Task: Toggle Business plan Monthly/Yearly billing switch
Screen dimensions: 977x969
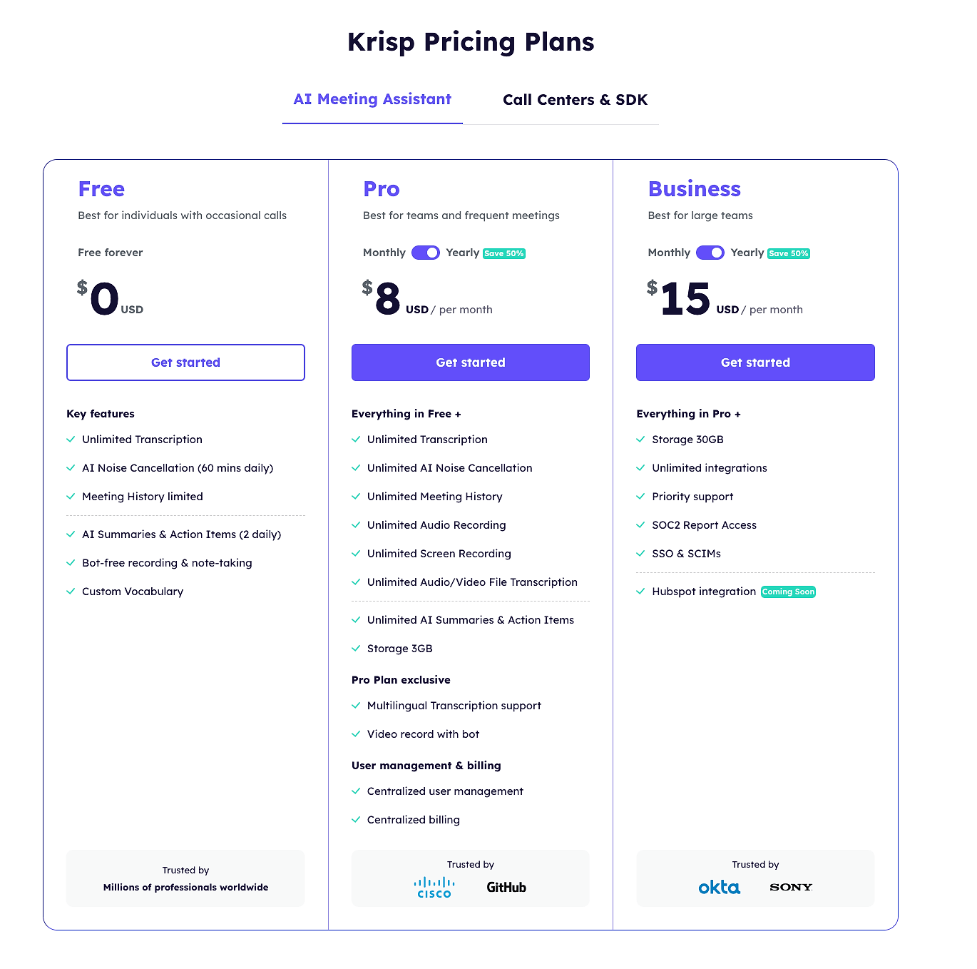Action: pos(710,253)
